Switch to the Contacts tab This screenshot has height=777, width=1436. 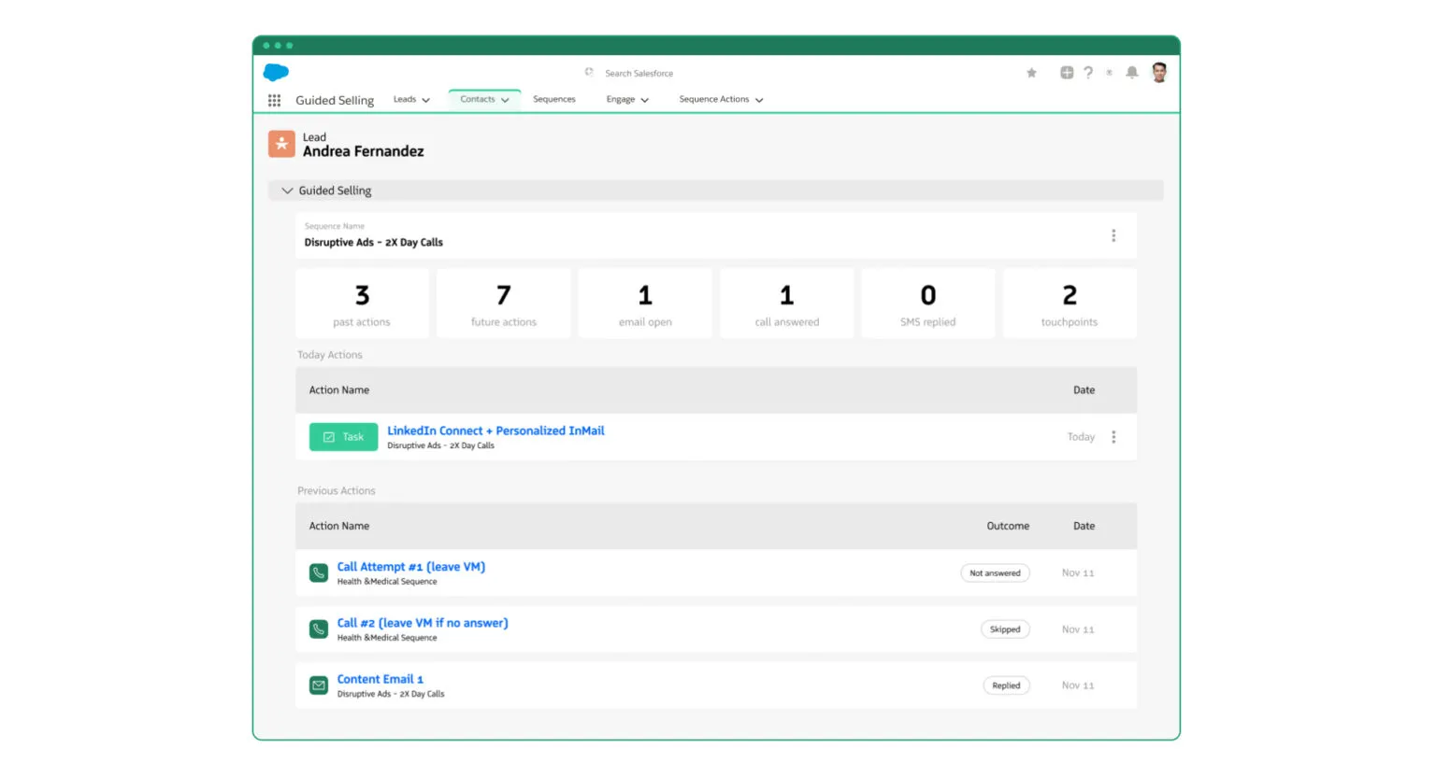coord(478,99)
